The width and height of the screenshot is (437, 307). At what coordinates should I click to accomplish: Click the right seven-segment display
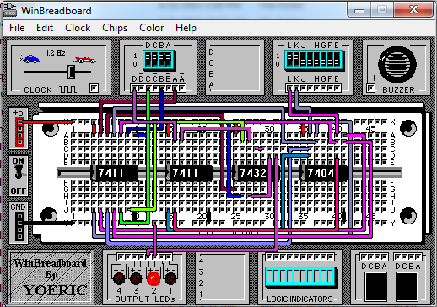click(x=407, y=286)
